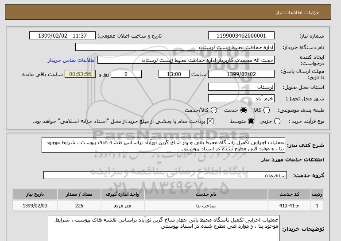Click the ردیف column header
Image resolution: width=341 pixels, height=241 pixels.
317,194
